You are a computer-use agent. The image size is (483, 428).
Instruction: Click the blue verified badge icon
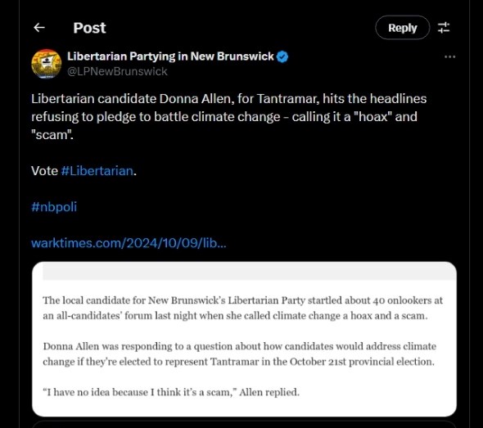(x=282, y=57)
